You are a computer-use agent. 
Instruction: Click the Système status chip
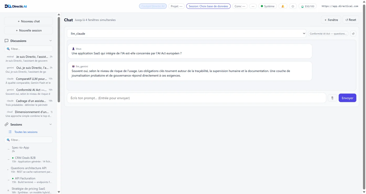[x=267, y=6]
